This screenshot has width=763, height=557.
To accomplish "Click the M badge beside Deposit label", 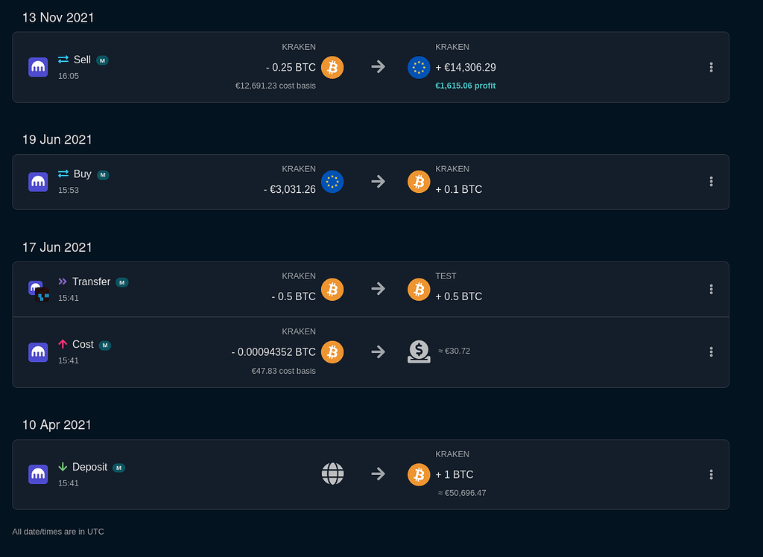I will point(118,468).
